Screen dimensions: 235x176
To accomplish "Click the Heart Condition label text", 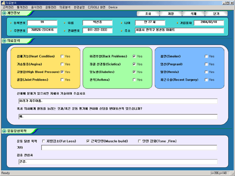I will coord(36,56).
